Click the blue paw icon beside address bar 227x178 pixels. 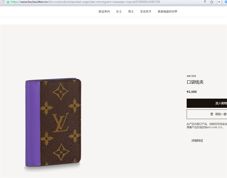coord(226,2)
